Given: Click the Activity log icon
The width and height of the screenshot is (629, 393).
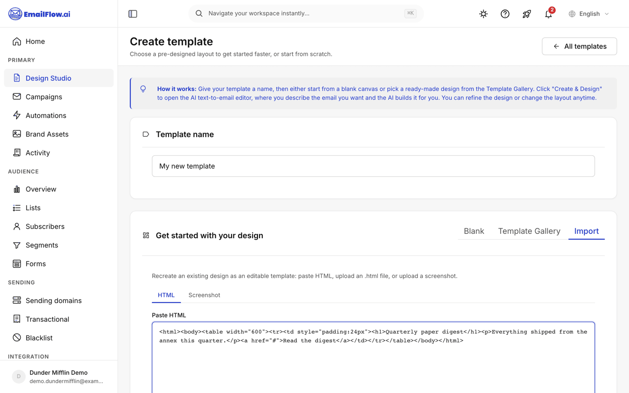Looking at the screenshot, I should point(17,153).
